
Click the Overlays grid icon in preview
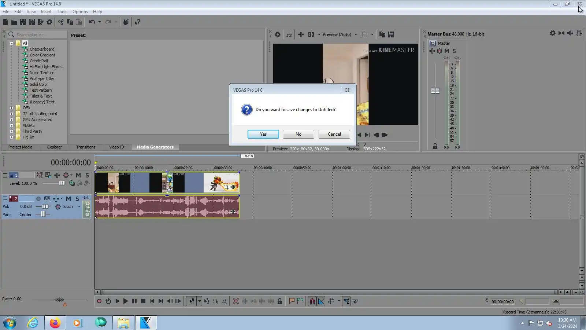(x=364, y=34)
